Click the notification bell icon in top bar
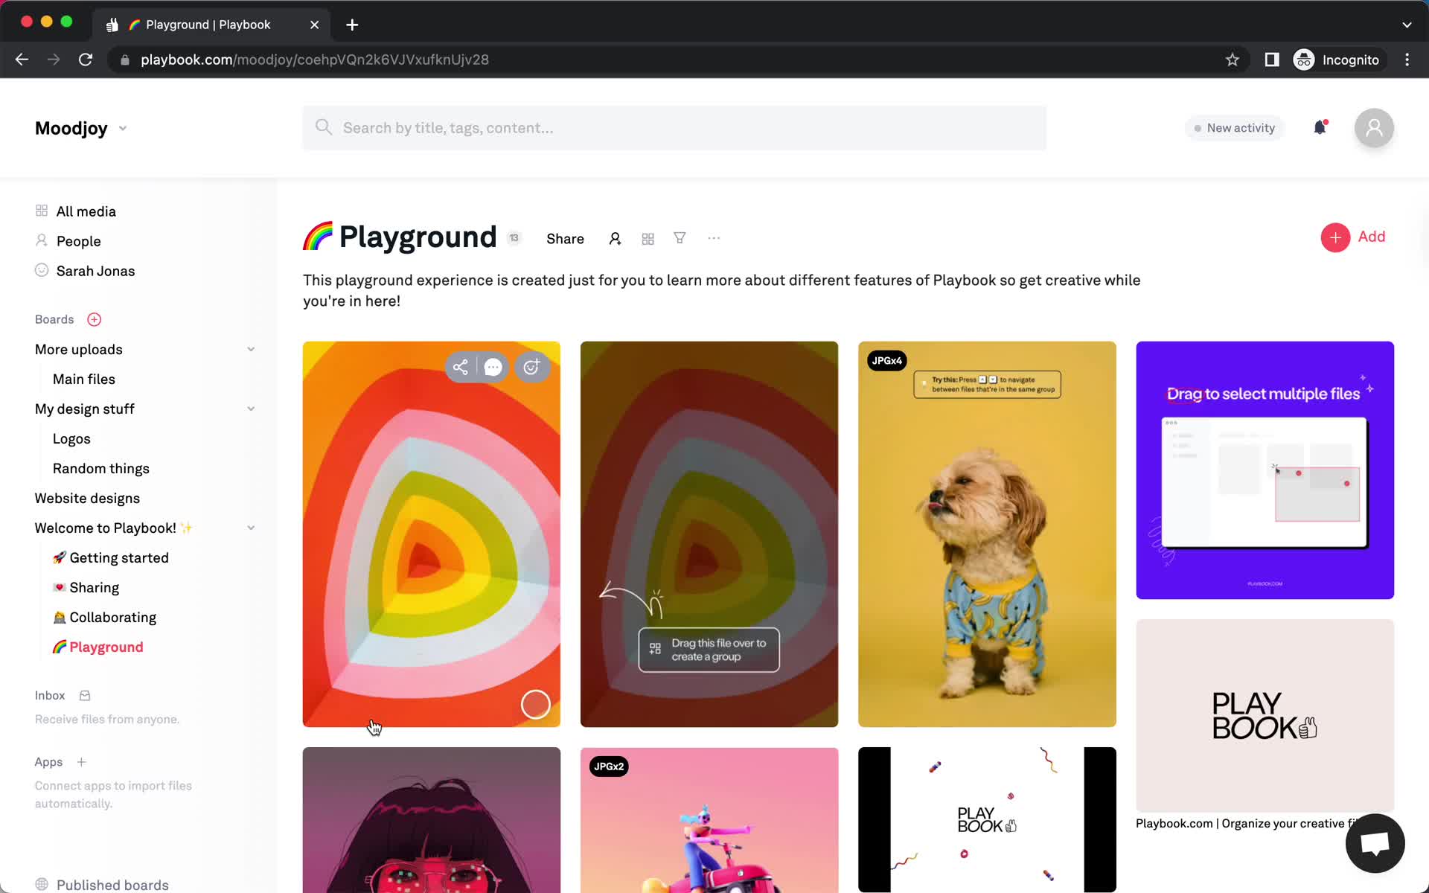This screenshot has height=893, width=1429. pyautogui.click(x=1320, y=127)
